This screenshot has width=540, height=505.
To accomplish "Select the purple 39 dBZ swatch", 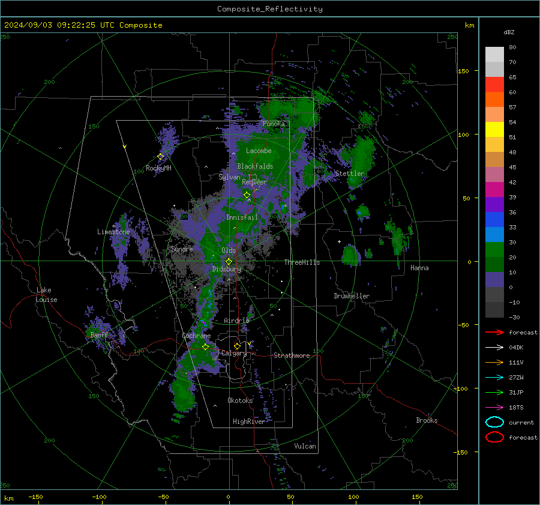I will coord(494,204).
